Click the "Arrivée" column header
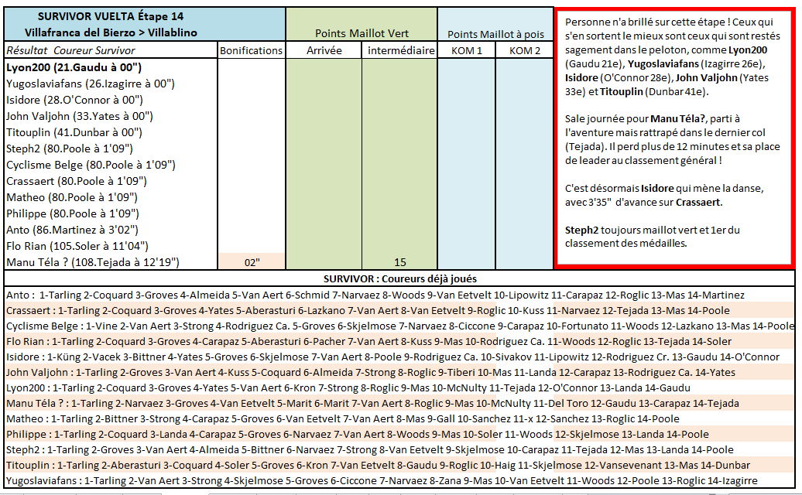802x495 pixels. [324, 50]
